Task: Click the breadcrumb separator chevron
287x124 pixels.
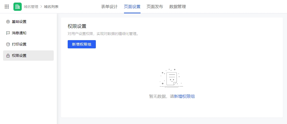Action: pyautogui.click(x=41, y=7)
